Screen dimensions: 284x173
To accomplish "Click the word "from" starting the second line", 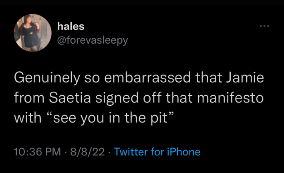I will 27,98.
